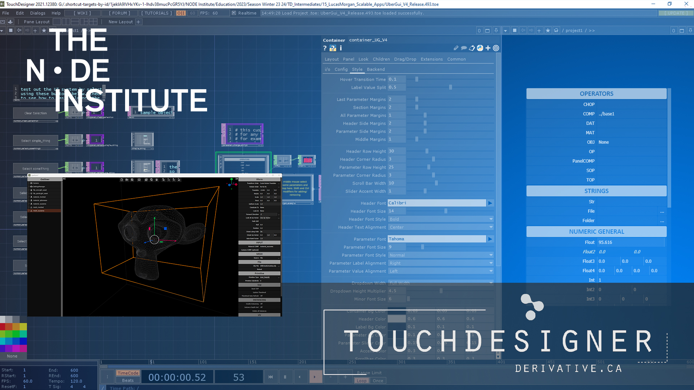Open the Header Font arrow menu
This screenshot has height=390, width=694.
(490, 203)
